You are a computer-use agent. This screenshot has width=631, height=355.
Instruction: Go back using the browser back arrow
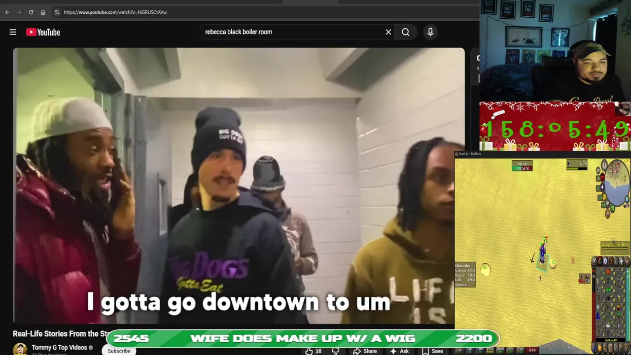(x=7, y=12)
